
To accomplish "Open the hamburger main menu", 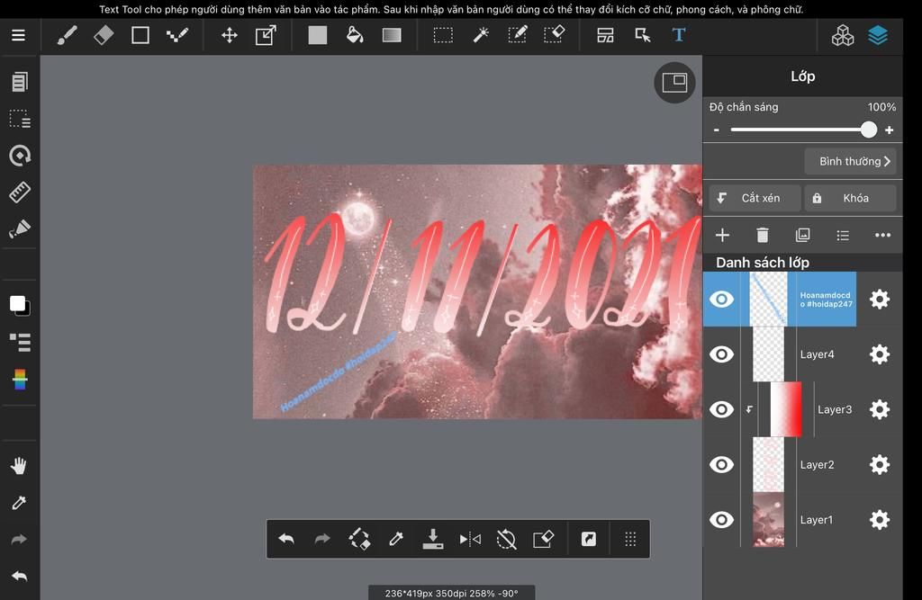I will [18, 35].
